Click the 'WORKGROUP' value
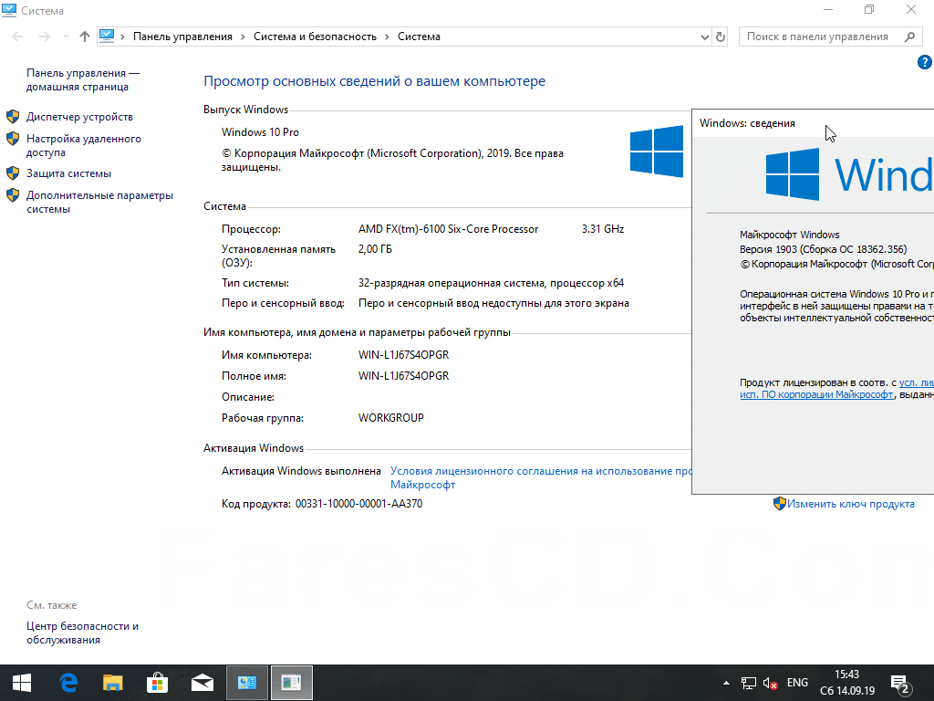 [390, 418]
